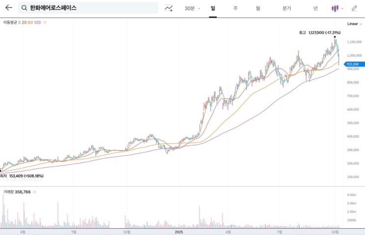Image resolution: width=365 pixels, height=235 pixels.
Task: Click the search magnifier icon
Action: 24,8
